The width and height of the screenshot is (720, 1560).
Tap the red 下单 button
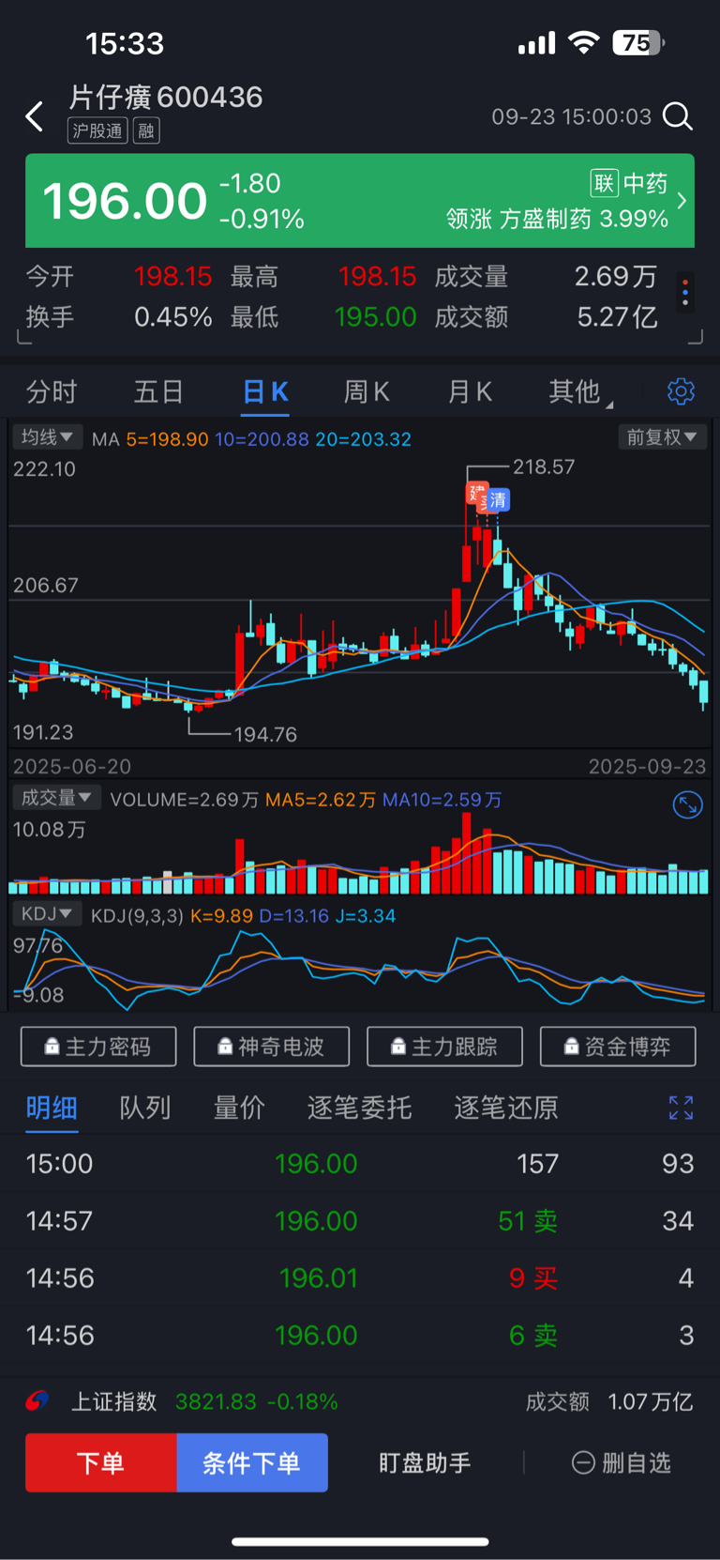click(x=100, y=1462)
